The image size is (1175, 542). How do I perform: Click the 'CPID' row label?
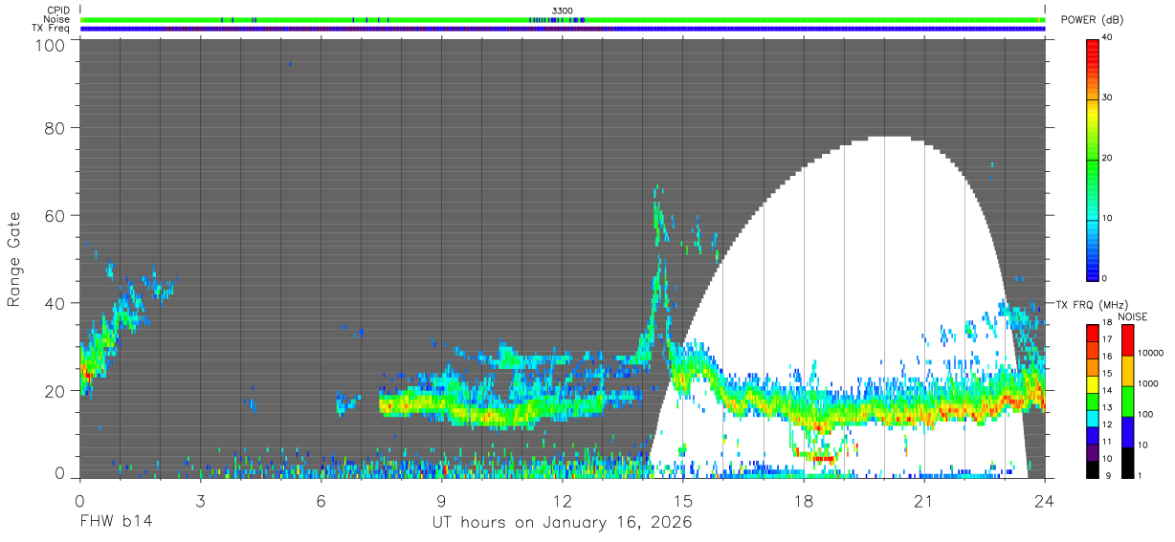tap(58, 11)
